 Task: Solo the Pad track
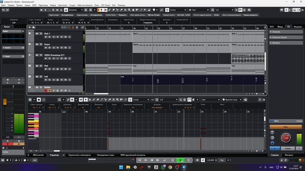point(41,66)
